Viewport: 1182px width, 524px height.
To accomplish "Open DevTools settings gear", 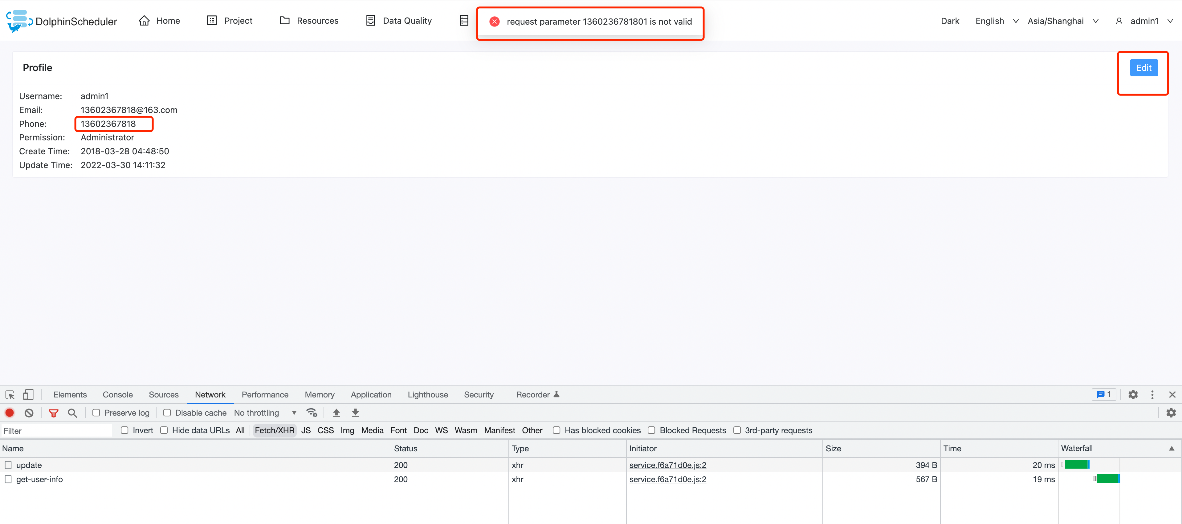I will (1133, 394).
